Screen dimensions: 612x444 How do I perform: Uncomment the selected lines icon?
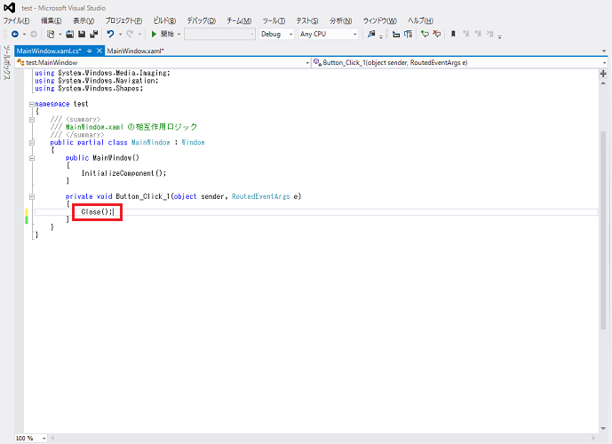(x=437, y=35)
